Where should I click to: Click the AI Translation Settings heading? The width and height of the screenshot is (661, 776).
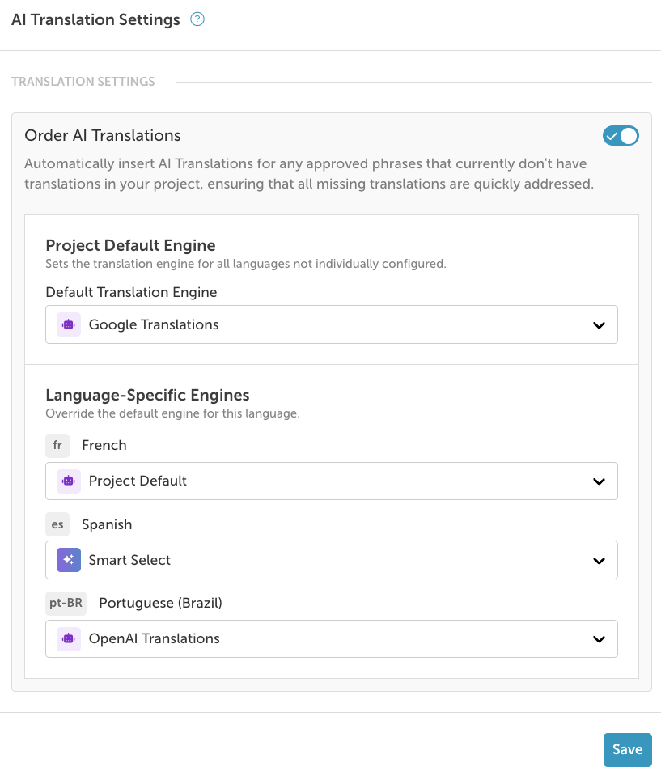[x=95, y=20]
